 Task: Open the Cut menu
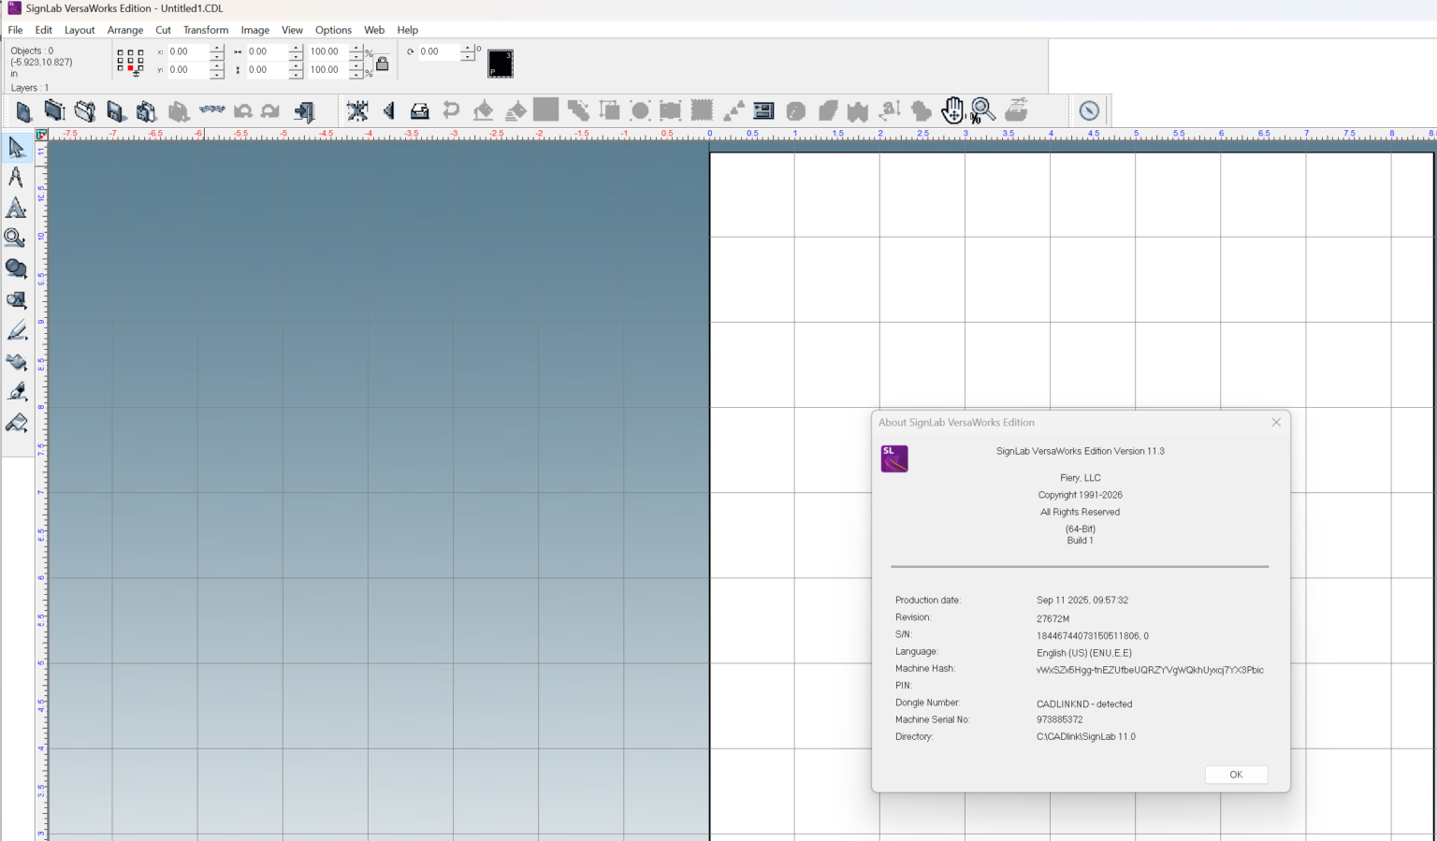[x=164, y=30]
